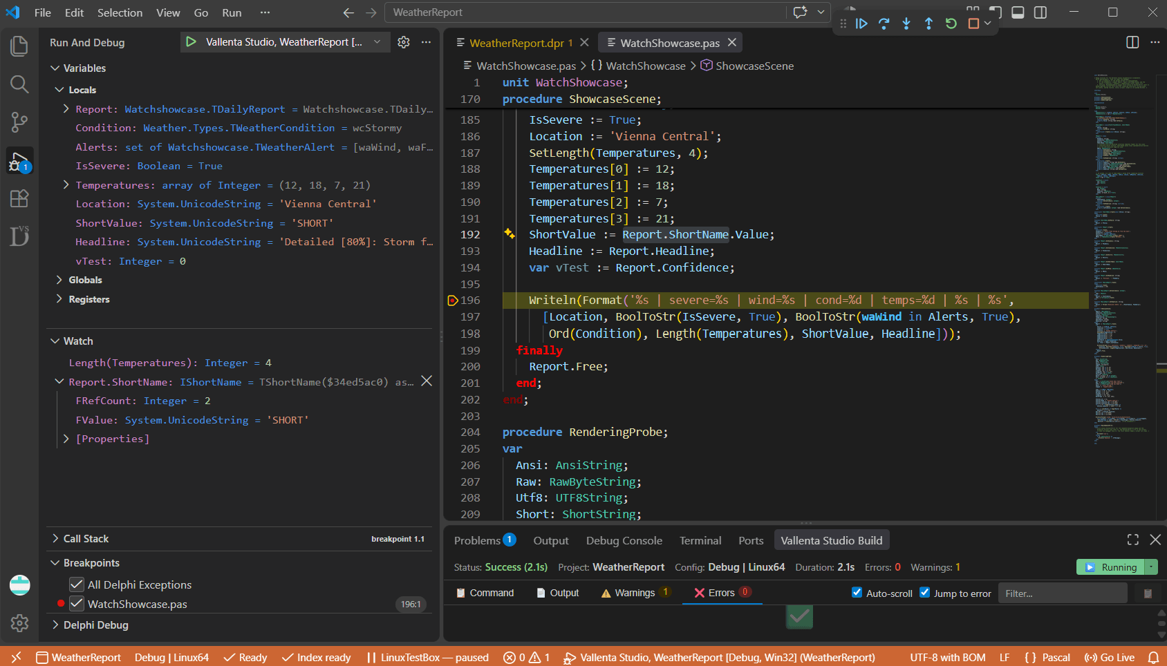
Task: Open Run And Debug more actions menu
Action: point(427,42)
